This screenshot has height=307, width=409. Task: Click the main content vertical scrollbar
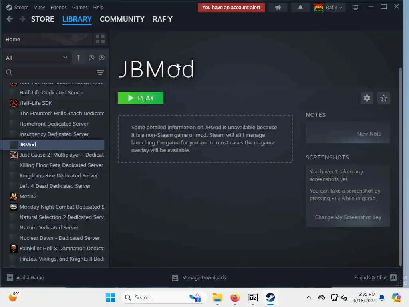coord(400,167)
